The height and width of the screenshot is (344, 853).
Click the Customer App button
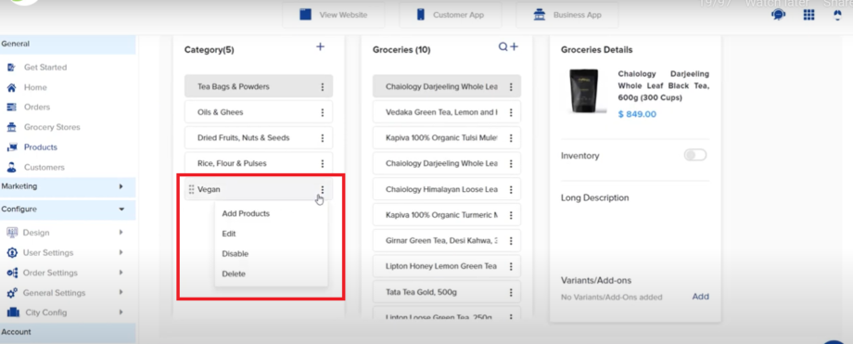pos(450,15)
